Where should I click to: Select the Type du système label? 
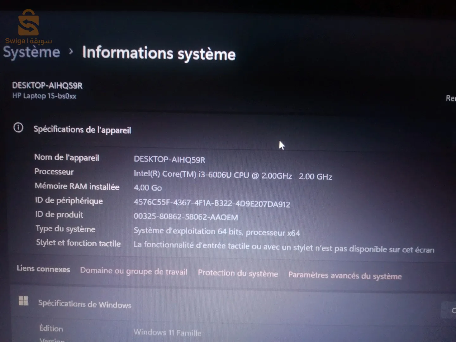tap(65, 229)
